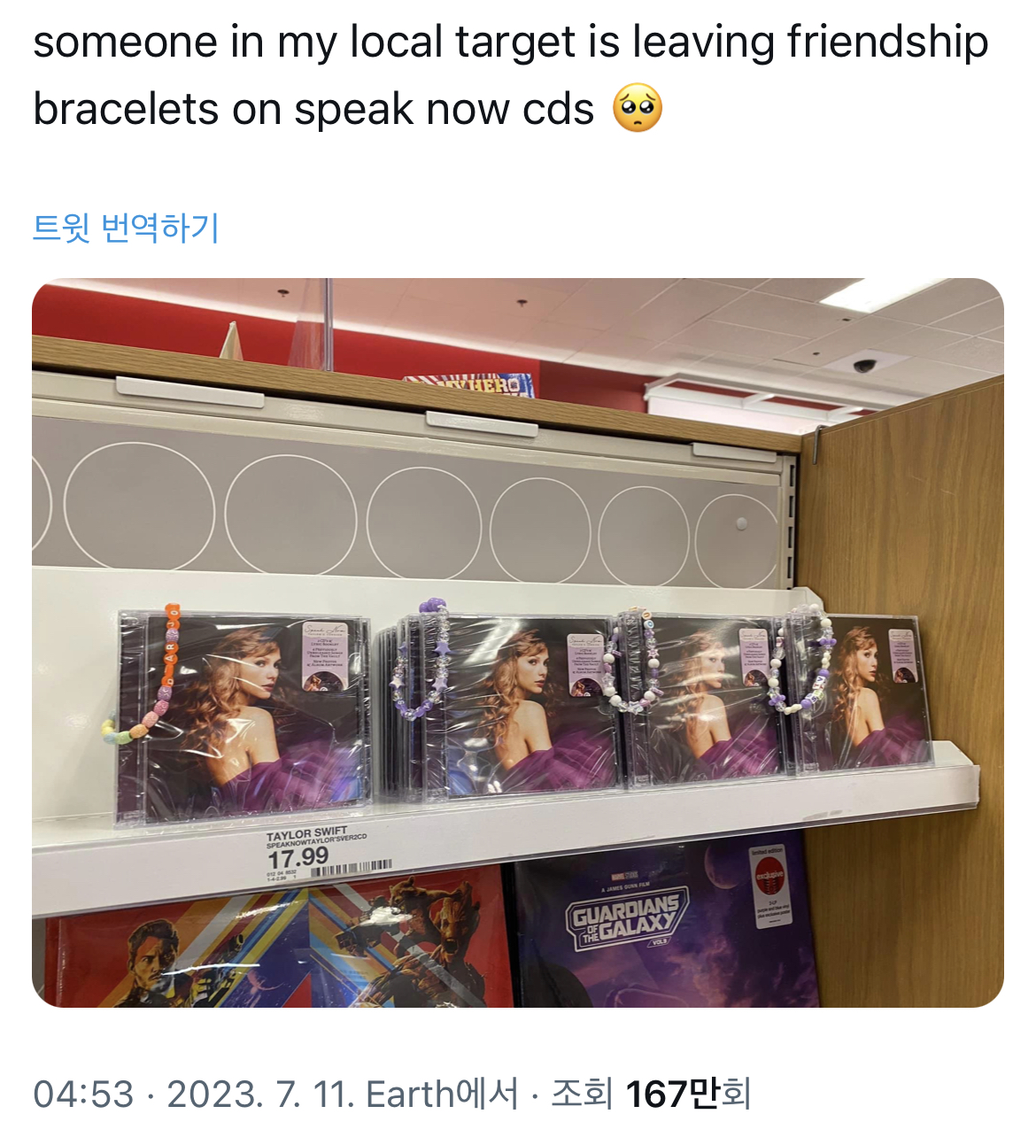Screen dimensions: 1036x1145
Task: Click the 트윗 번역하기 translate link
Action: pyautogui.click(x=126, y=228)
